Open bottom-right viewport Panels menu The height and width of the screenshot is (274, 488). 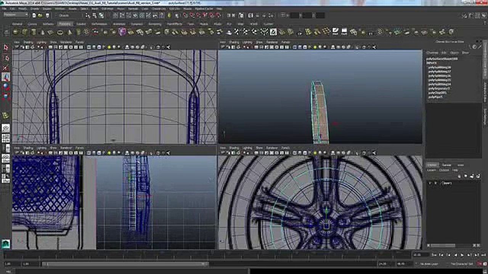click(286, 148)
